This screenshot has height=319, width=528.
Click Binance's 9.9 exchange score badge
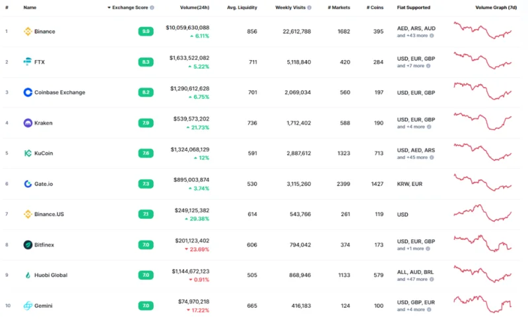pos(146,31)
